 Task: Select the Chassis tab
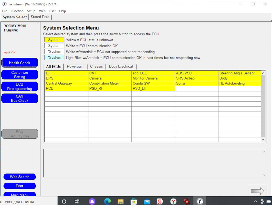(x=96, y=66)
